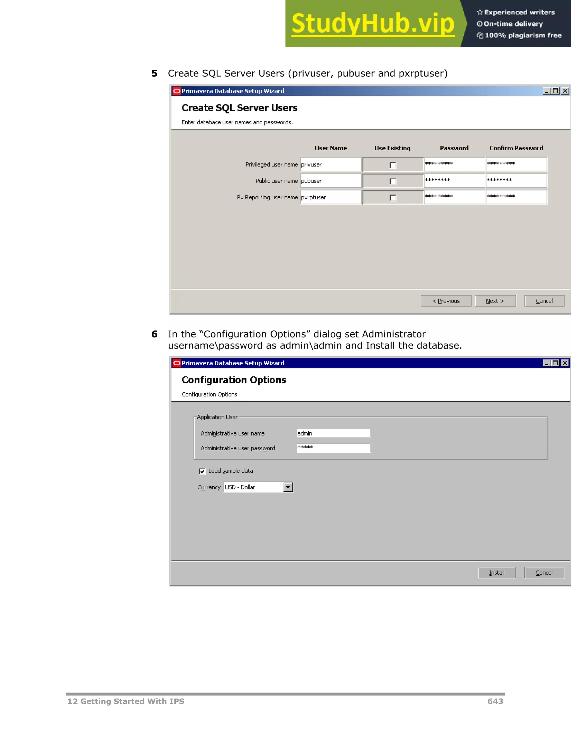Viewport: 571px width, 739px height.
Task: Click the < Previous button
Action: [446, 301]
